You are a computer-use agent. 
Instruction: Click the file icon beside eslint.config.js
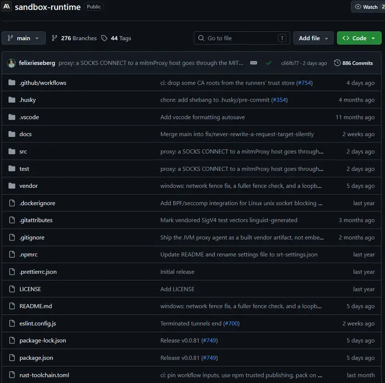coord(12,323)
